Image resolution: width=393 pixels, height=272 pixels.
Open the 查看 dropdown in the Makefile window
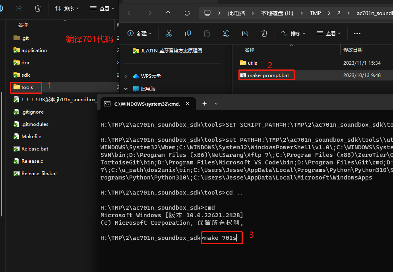tap(102, 8)
